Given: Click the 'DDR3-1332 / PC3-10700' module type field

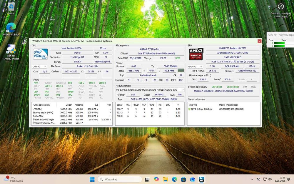Looking at the screenshot, I should tap(153, 99).
